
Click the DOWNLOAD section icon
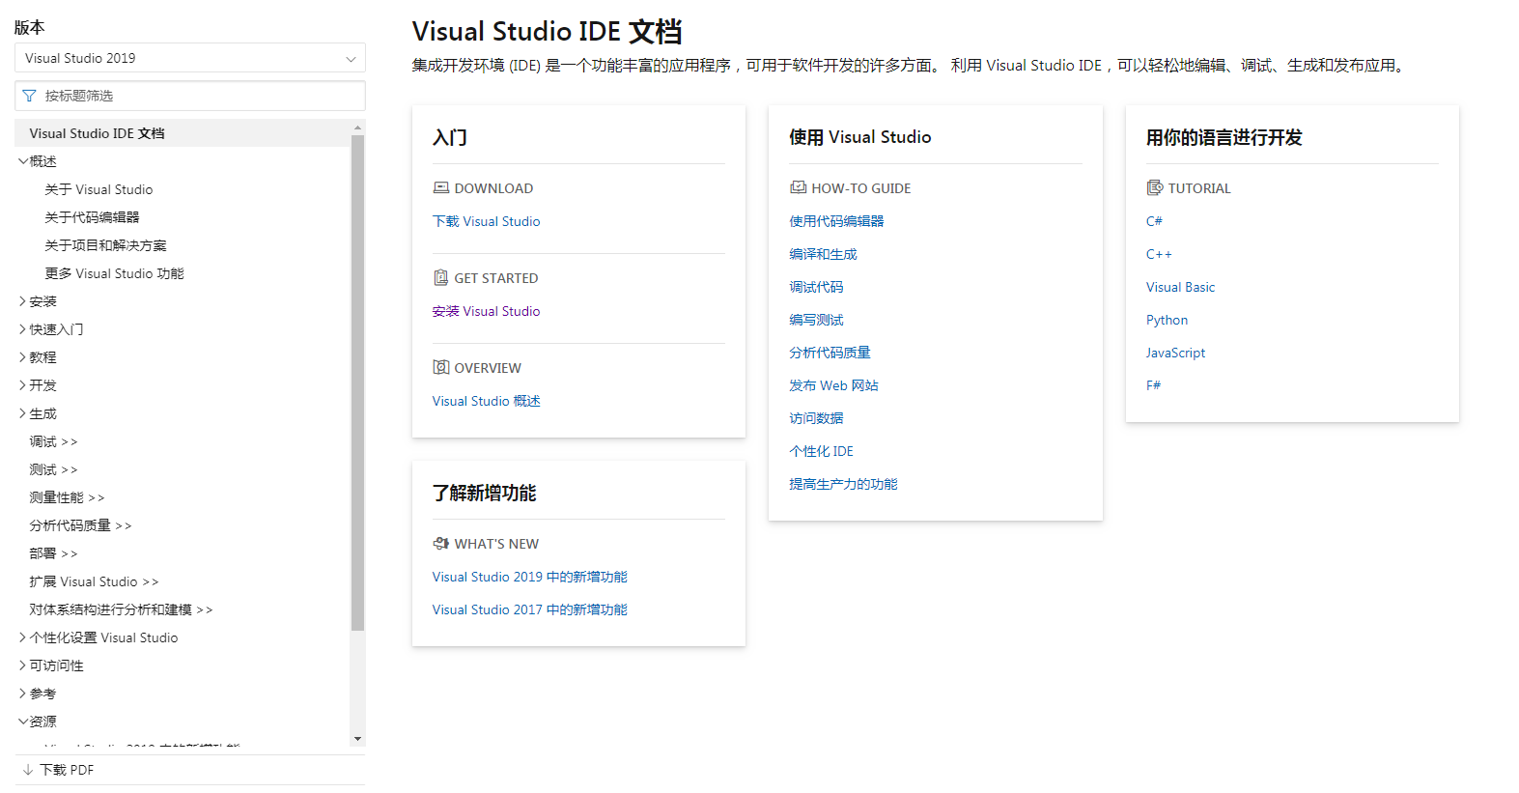(x=441, y=187)
